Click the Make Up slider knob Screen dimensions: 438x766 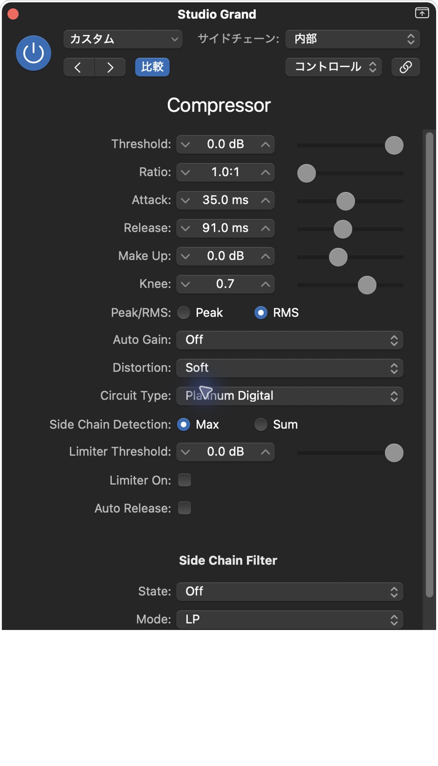click(x=338, y=257)
